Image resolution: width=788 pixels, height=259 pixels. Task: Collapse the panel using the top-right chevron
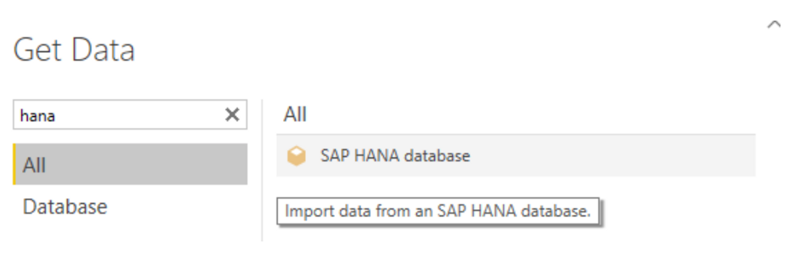pyautogui.click(x=774, y=25)
